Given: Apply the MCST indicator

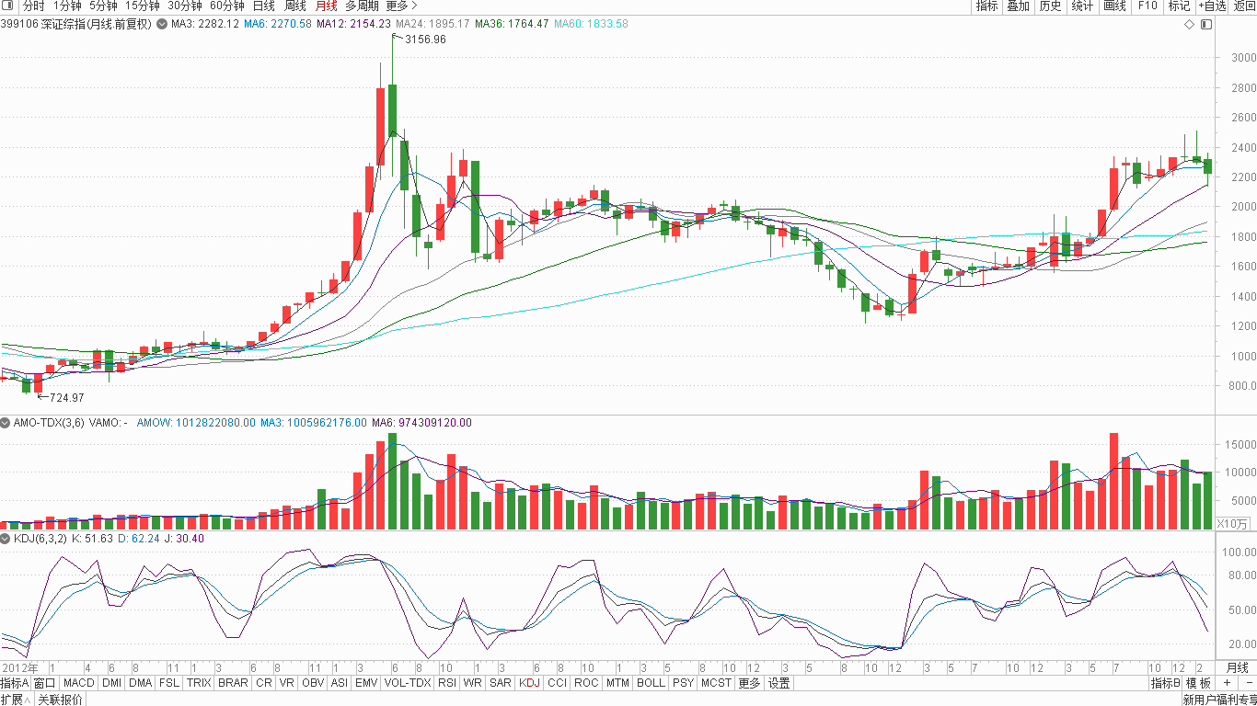Looking at the screenshot, I should point(716,683).
